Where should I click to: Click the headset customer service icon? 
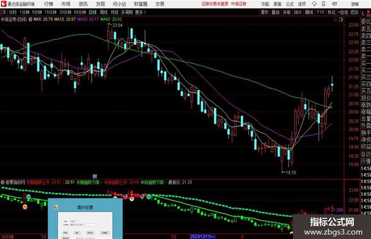click(x=314, y=4)
